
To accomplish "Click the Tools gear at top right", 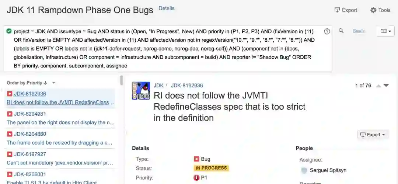I will pos(380,10).
